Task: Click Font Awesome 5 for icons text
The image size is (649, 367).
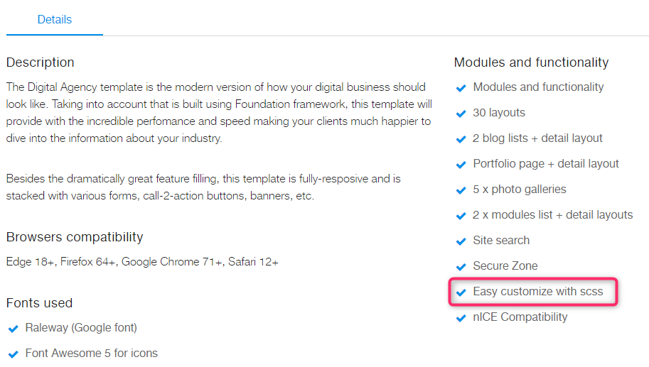Action: pos(91,354)
